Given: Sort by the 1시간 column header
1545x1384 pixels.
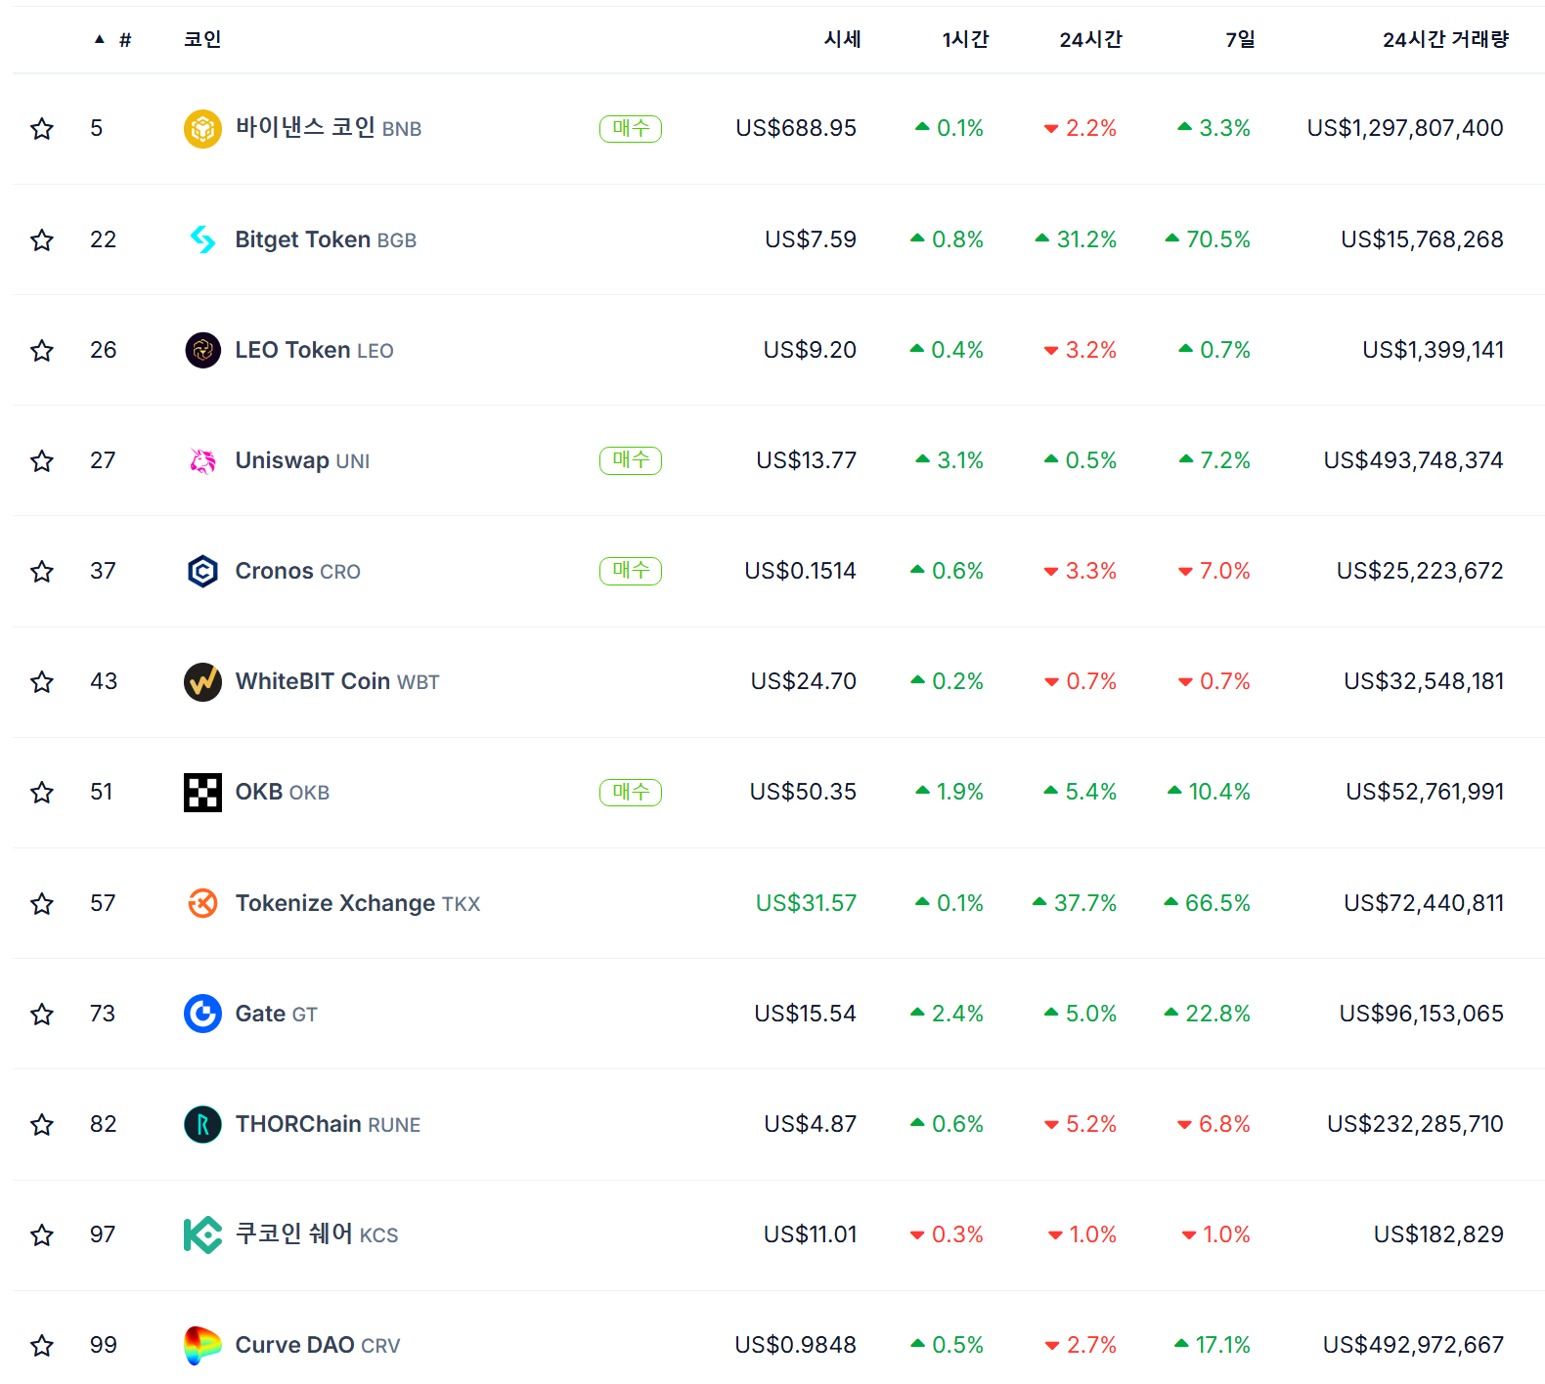Looking at the screenshot, I should [965, 39].
